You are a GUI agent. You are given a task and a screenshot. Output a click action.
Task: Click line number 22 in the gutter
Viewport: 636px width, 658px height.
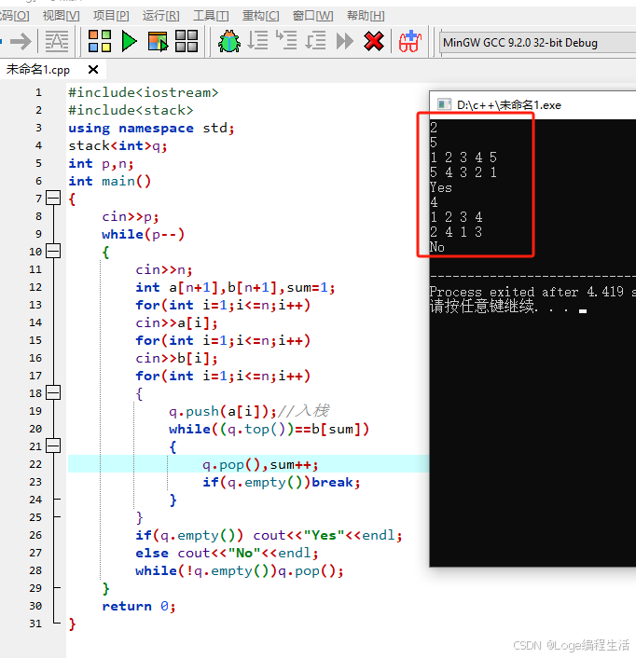[x=35, y=464]
